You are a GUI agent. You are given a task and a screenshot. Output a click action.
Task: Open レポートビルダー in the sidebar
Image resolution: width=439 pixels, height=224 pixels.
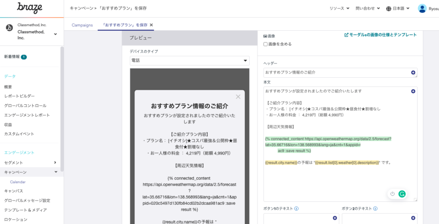click(19, 96)
